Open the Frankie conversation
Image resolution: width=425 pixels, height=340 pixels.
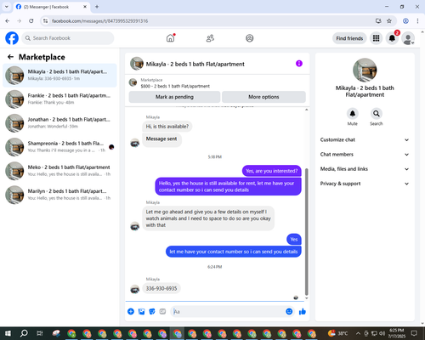(x=59, y=99)
